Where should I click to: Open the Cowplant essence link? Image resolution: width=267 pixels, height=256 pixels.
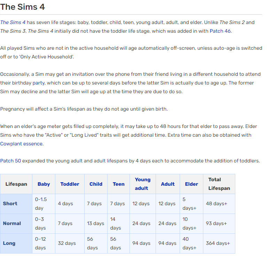tap(22, 144)
